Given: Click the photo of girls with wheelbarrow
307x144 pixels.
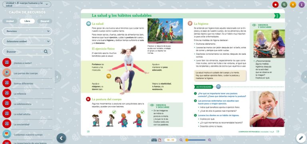Looking at the screenshot, I should (x=269, y=43).
